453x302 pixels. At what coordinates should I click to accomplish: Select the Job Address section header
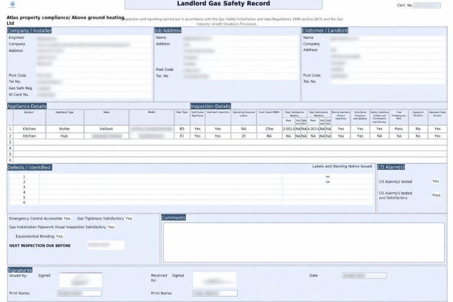[168, 30]
